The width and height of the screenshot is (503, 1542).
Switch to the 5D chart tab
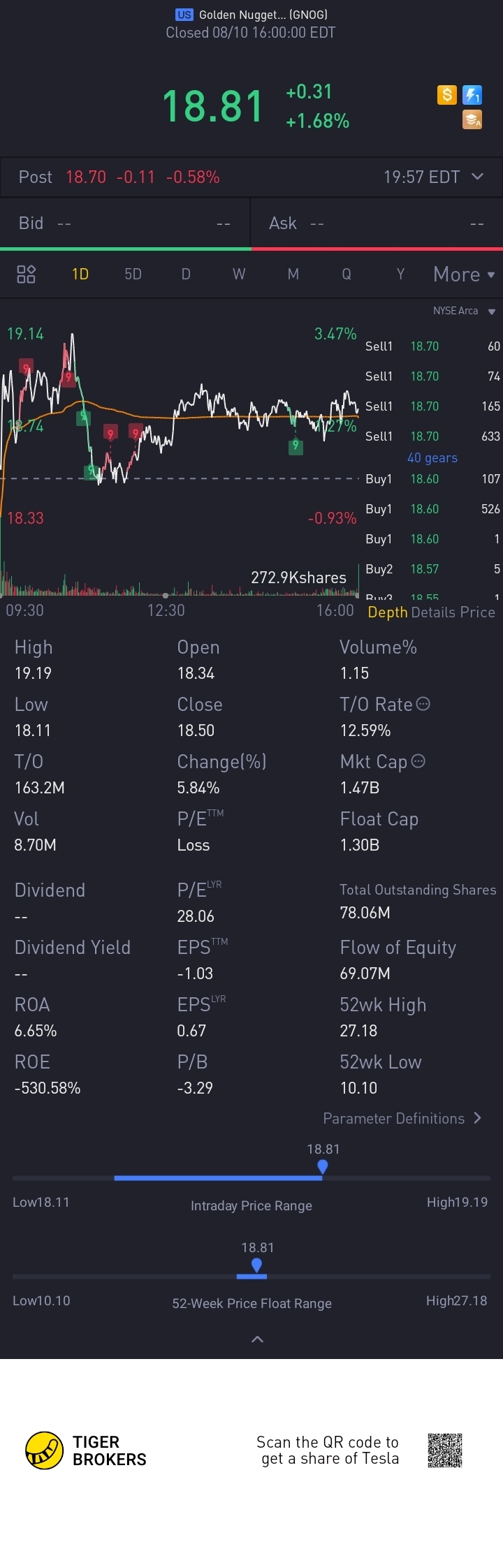click(x=133, y=274)
